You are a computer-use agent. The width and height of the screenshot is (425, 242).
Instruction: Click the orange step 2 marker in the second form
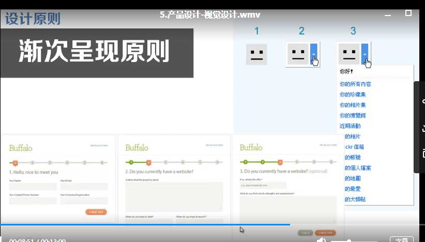tap(148, 162)
